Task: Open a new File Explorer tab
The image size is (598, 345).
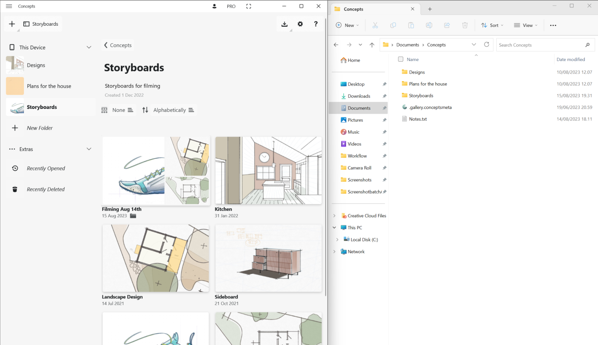Action: tap(430, 9)
